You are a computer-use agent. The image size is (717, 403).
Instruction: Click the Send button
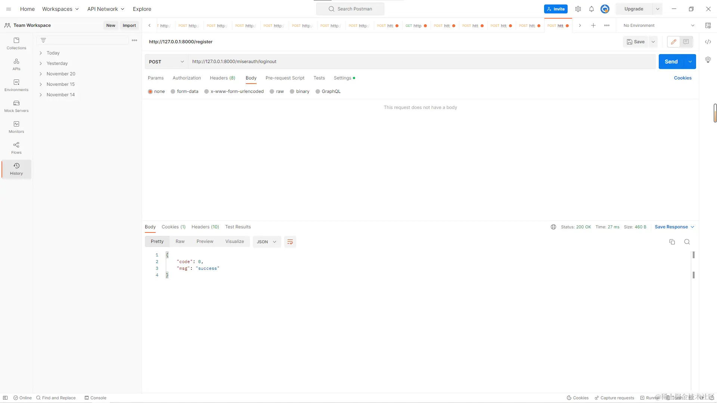[671, 62]
